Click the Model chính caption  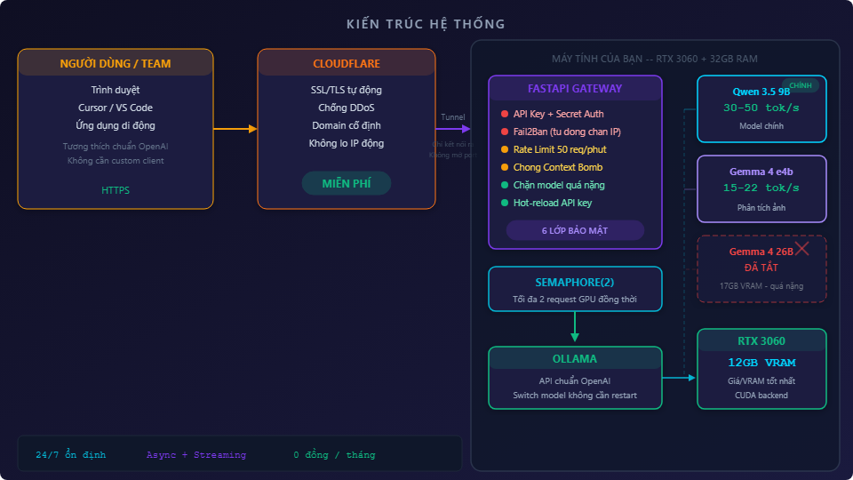pyautogui.click(x=761, y=125)
